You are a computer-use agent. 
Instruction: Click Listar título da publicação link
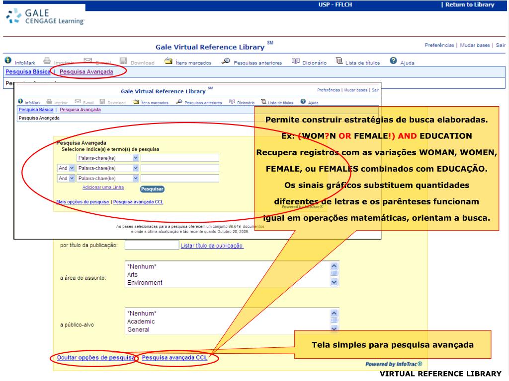click(212, 246)
